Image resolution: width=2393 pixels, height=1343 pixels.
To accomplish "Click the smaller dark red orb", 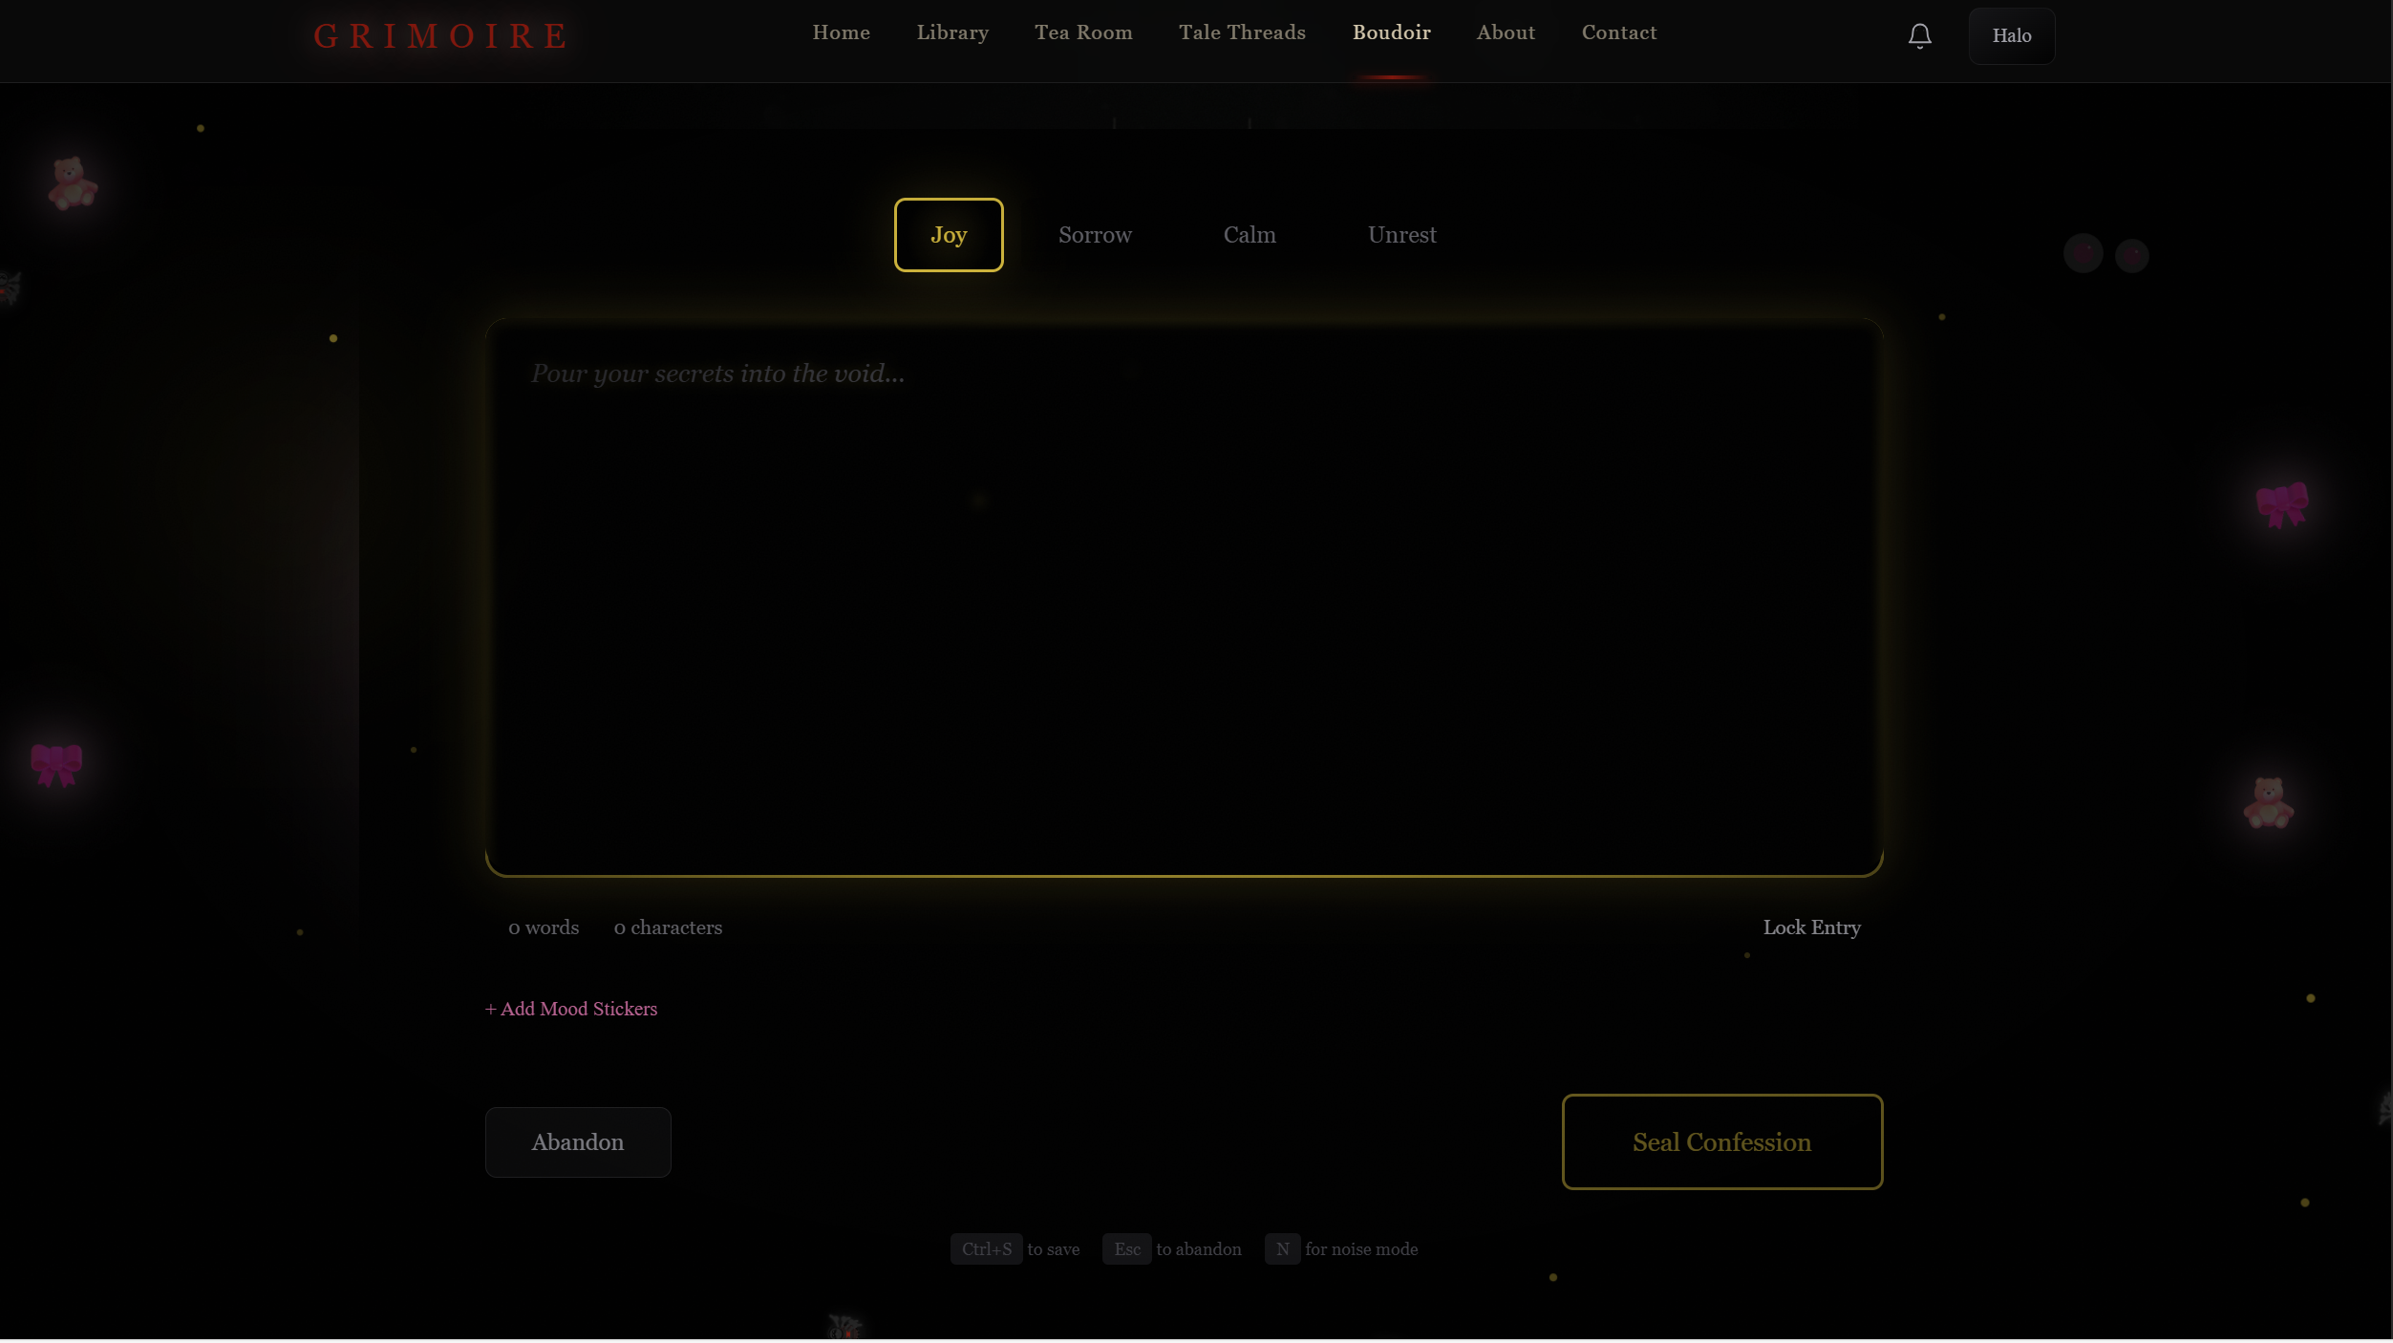I will (2131, 256).
